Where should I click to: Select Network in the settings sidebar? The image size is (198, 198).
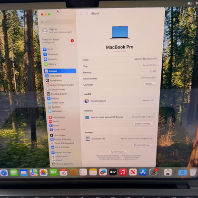point(50,59)
